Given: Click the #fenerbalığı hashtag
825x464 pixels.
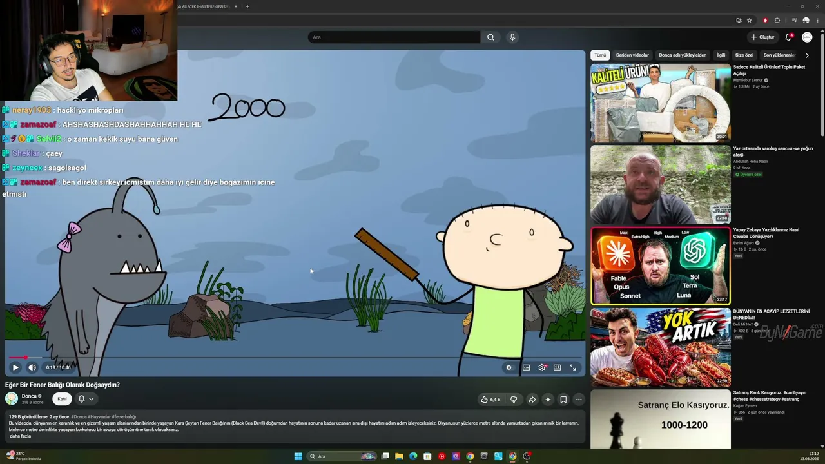Looking at the screenshot, I should pyautogui.click(x=124, y=417).
